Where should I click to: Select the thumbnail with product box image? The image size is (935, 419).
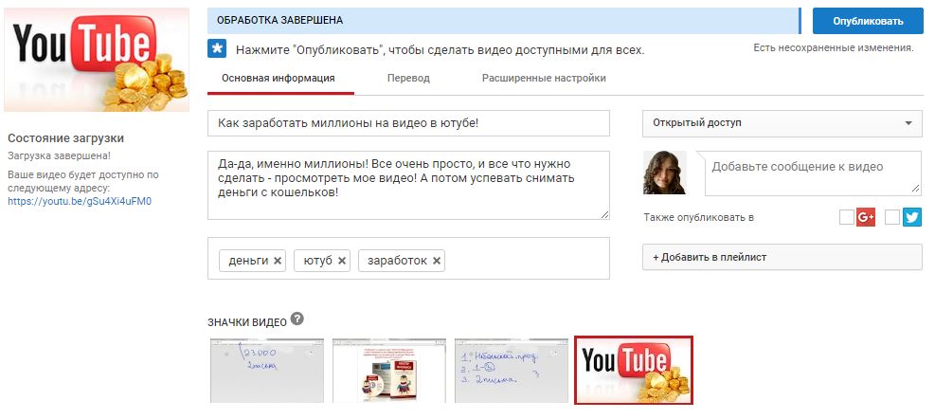[x=388, y=370]
